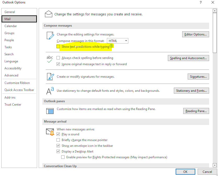218x176 pixels.
Task: Click the Message arrival section header
Action: point(126,122)
